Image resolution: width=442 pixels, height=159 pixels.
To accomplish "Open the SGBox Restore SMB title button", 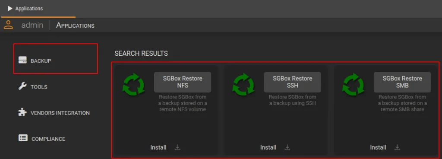I will [403, 82].
